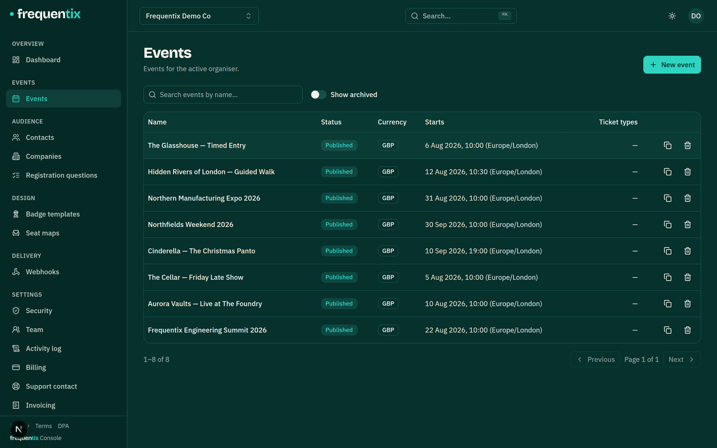Open the DPA link

[63, 426]
